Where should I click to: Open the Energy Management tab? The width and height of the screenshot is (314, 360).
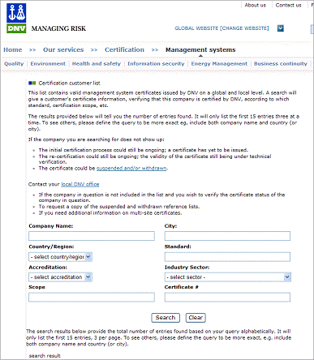coord(219,64)
